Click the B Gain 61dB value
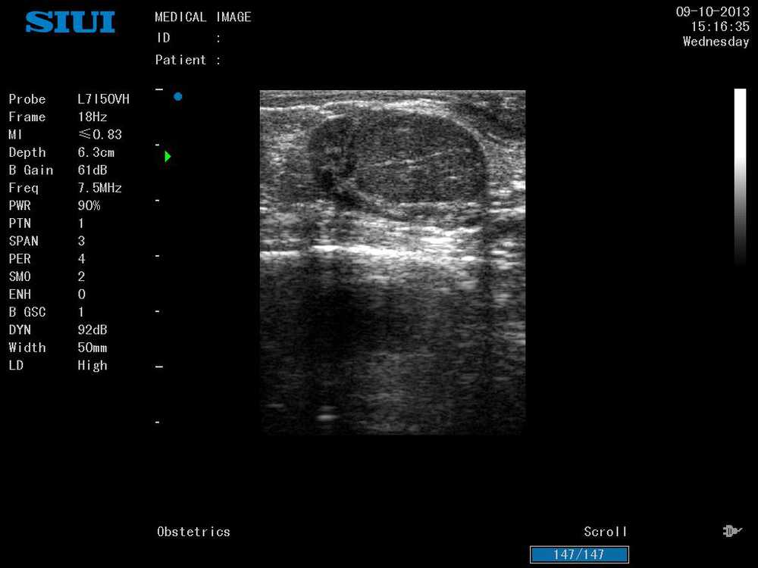This screenshot has height=568, width=758. (x=94, y=170)
